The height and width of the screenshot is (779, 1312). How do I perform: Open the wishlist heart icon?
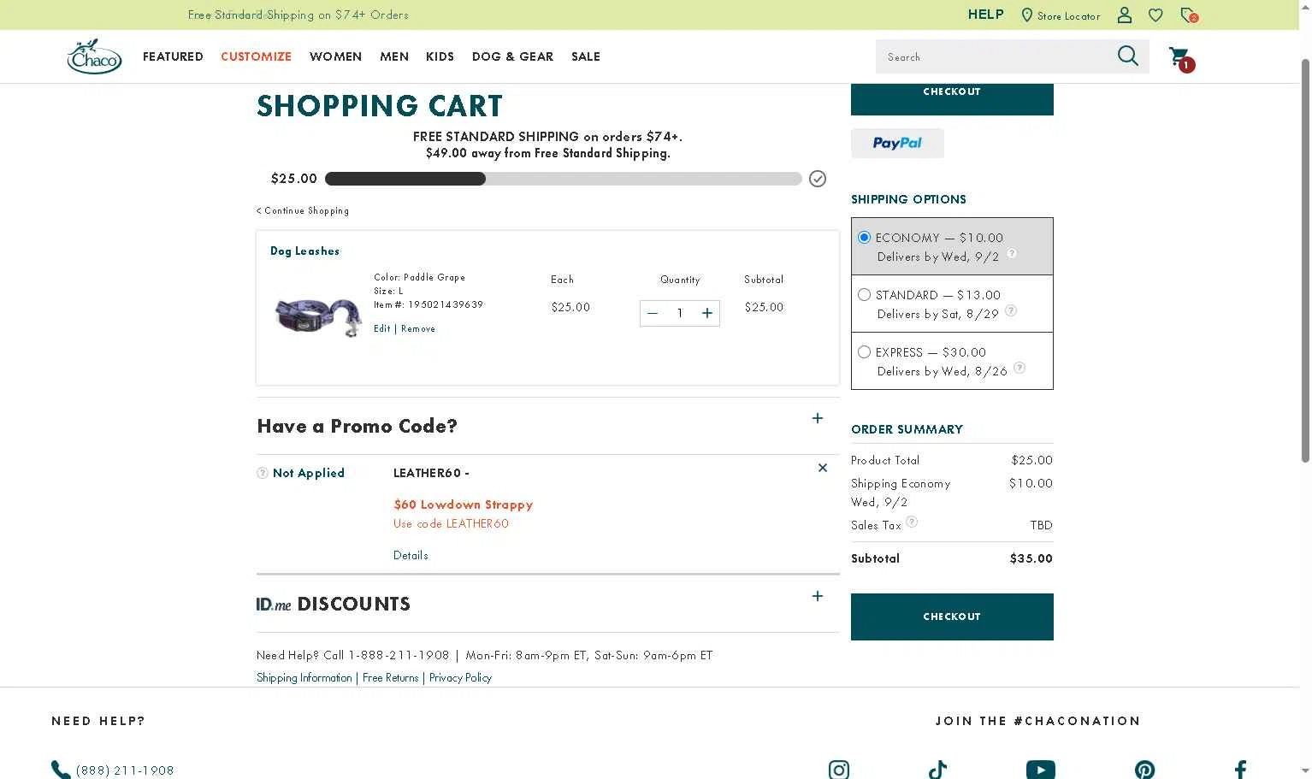[x=1155, y=15]
